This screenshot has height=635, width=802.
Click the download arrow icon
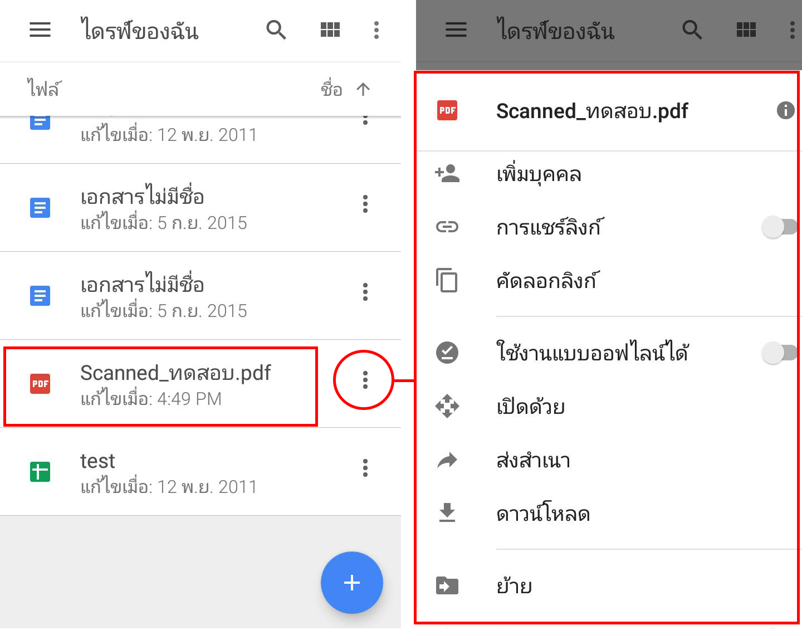[x=447, y=512]
